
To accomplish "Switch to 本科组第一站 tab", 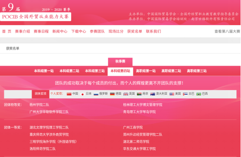I will [44, 71].
